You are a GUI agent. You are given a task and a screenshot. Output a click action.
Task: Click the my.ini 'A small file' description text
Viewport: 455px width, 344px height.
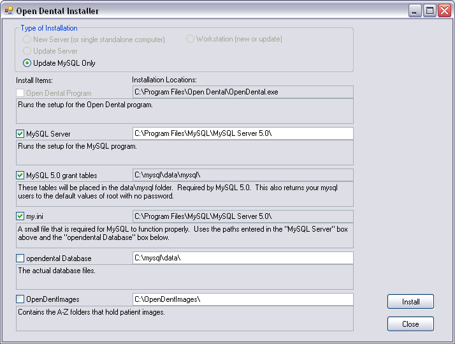[183, 234]
